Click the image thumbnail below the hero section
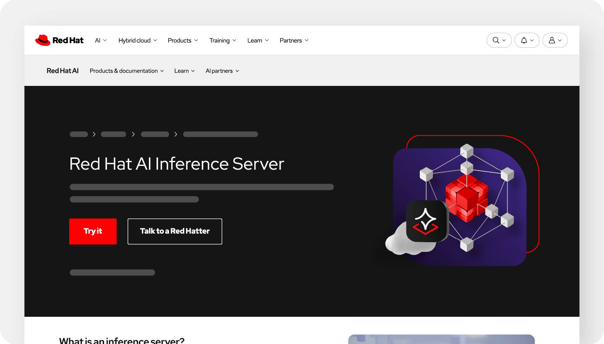 coord(441,339)
